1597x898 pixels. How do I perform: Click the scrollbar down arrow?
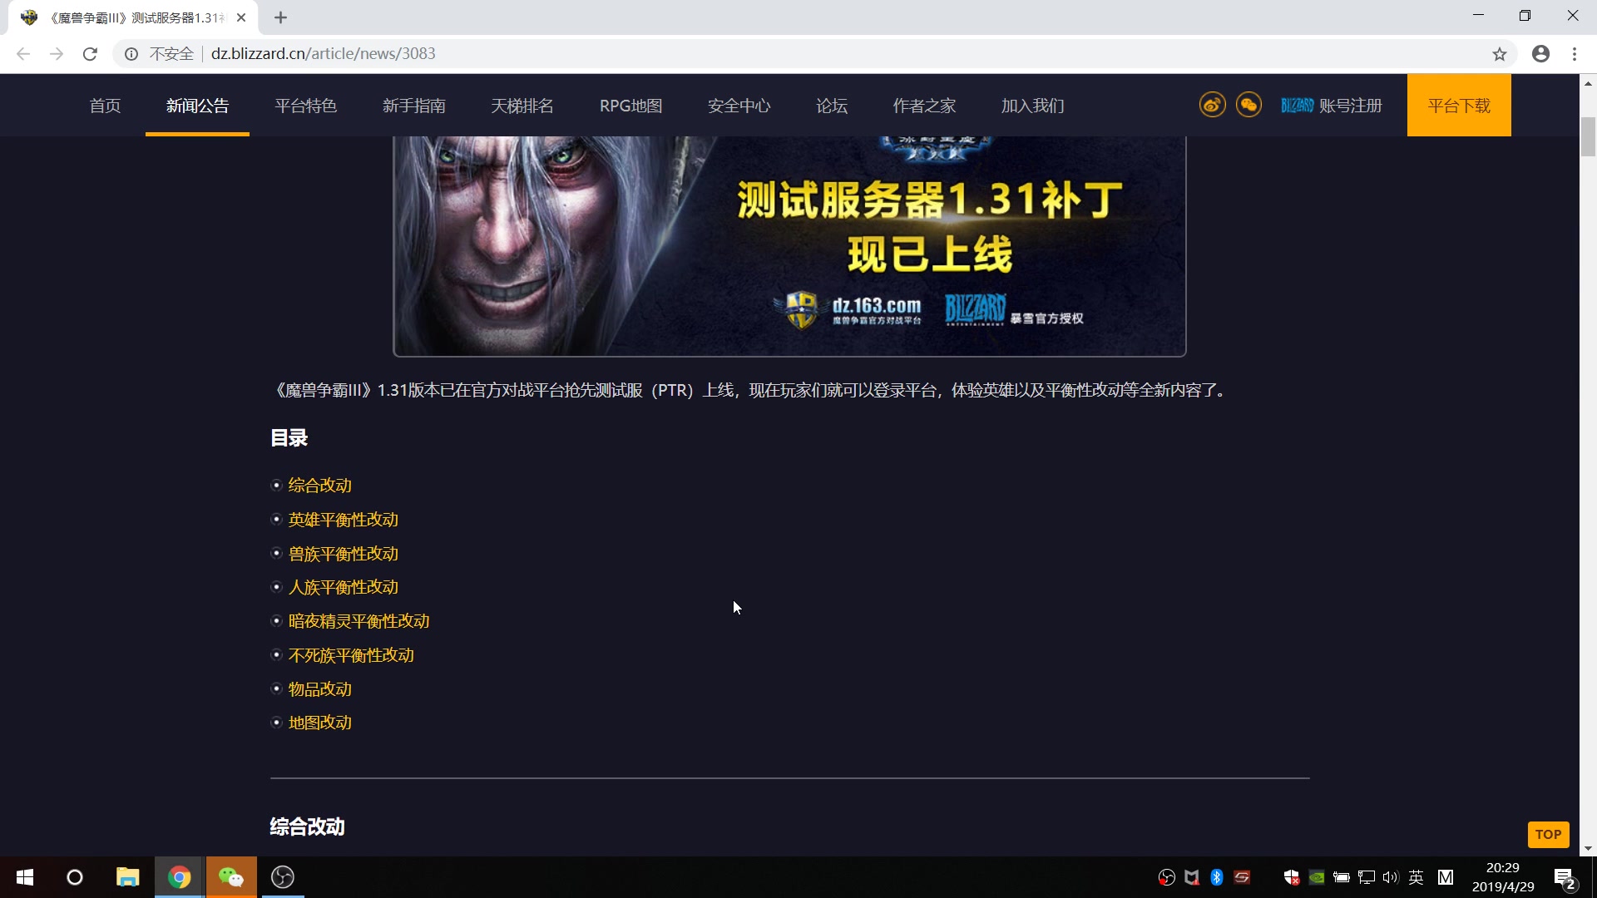(x=1588, y=849)
